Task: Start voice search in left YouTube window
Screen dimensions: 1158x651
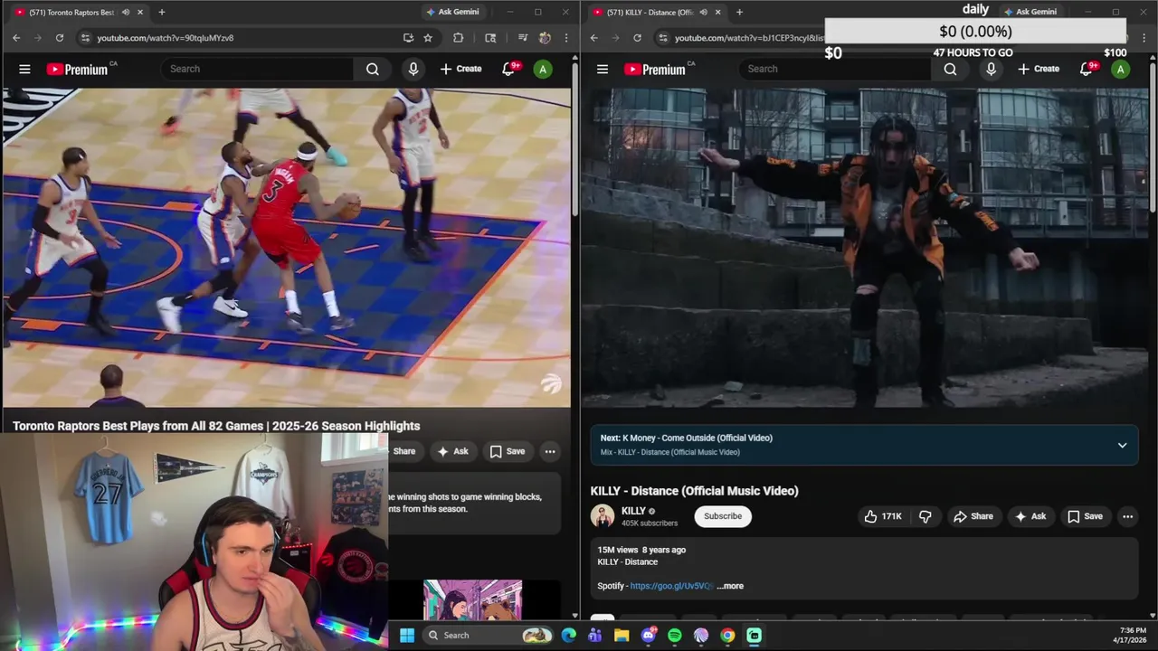Action: point(413,69)
